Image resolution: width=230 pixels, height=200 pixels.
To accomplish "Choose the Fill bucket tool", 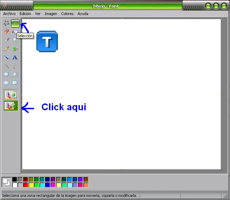I will pyautogui.click(x=15, y=31).
